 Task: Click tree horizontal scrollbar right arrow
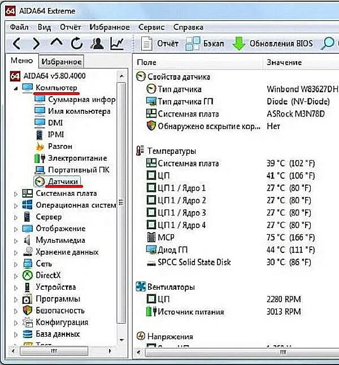110,350
